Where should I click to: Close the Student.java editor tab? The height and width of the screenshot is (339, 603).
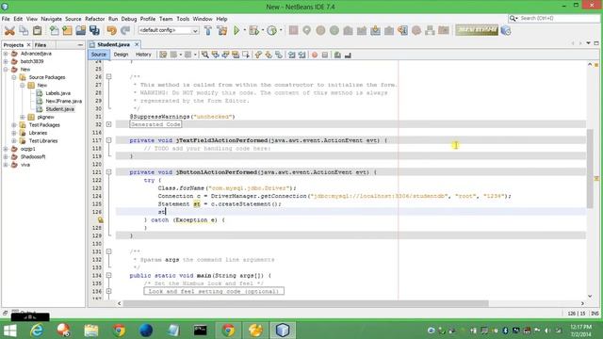point(137,44)
